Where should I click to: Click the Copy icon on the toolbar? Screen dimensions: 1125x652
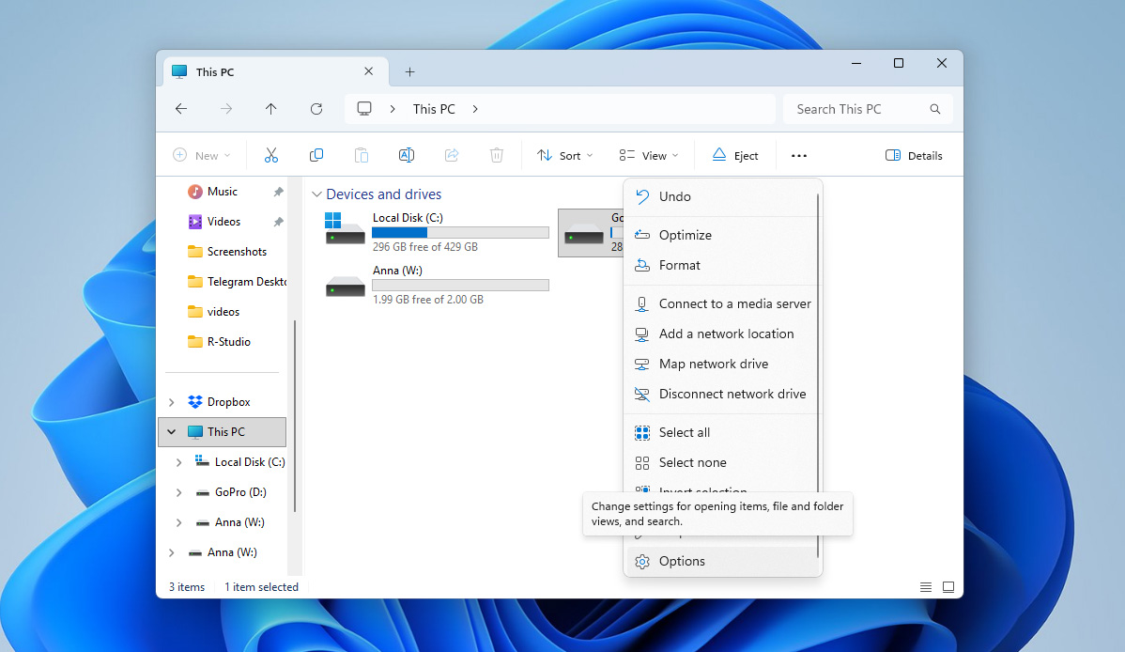[316, 155]
